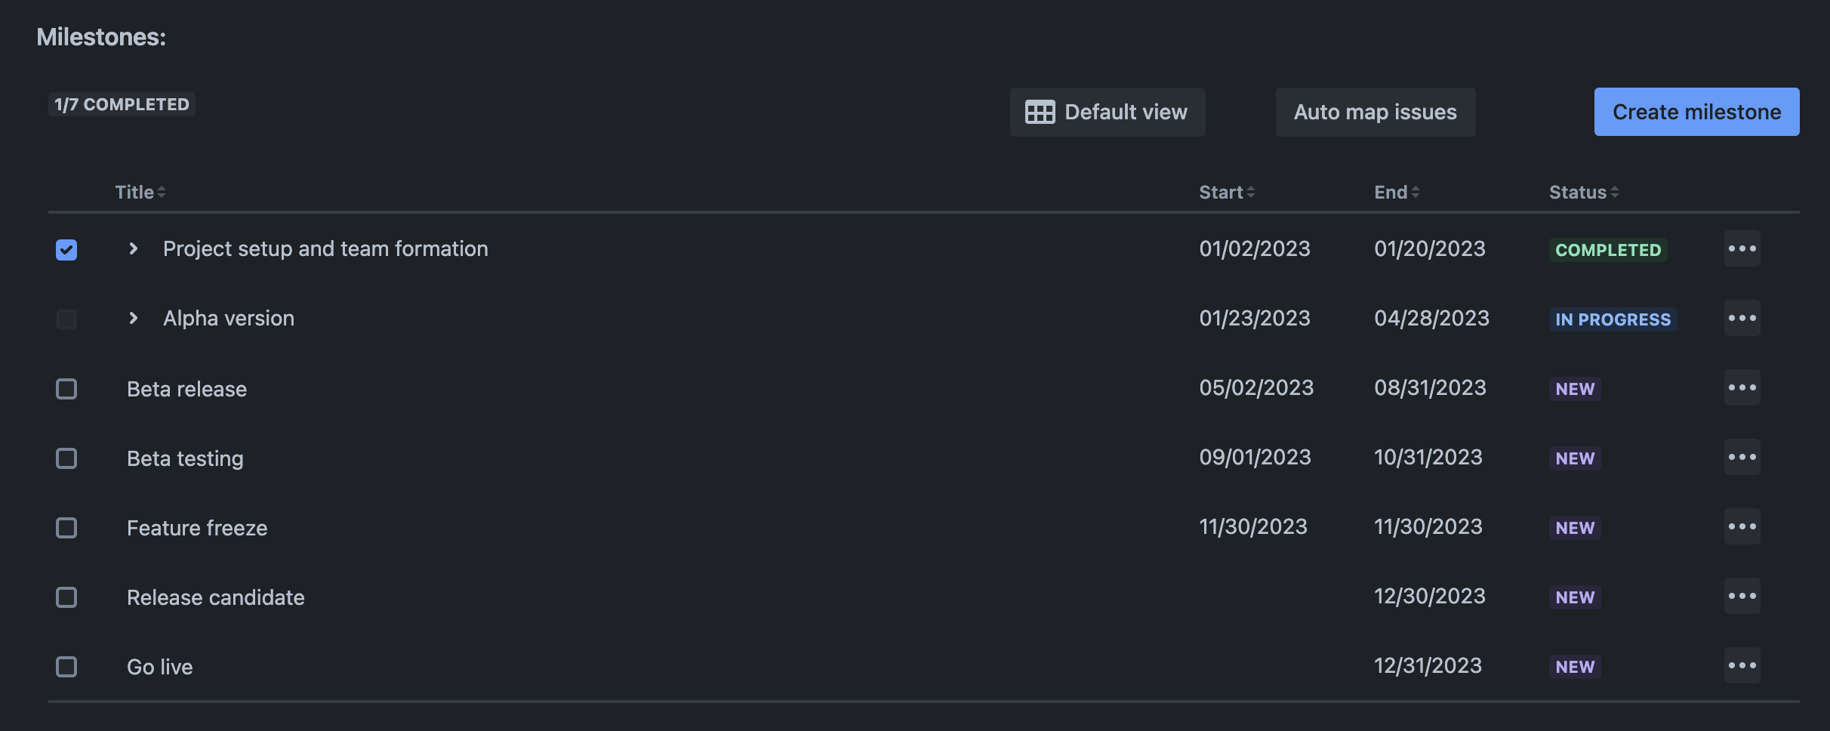Click the Create milestone button
This screenshot has width=1830, height=731.
click(1696, 112)
